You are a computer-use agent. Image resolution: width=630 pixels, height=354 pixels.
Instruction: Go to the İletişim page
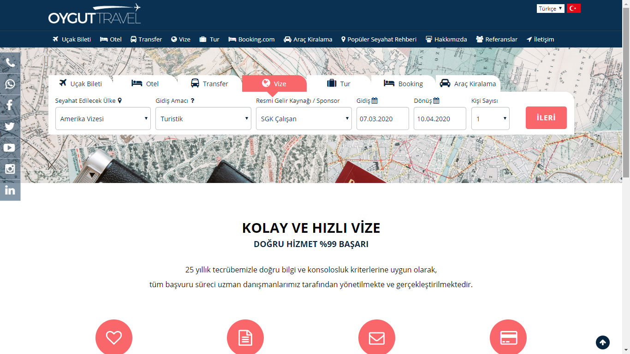coord(540,39)
